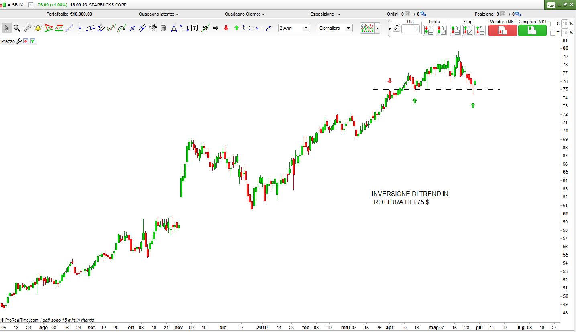Pick the ruler measurement tool
This screenshot has height=332, width=576.
coord(27,28)
